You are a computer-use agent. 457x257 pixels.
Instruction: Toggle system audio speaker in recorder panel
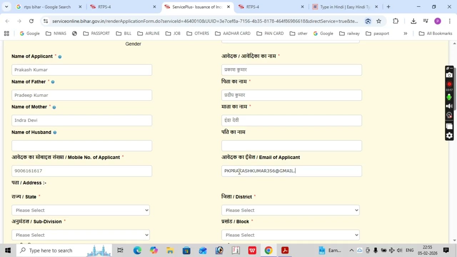[x=449, y=106]
